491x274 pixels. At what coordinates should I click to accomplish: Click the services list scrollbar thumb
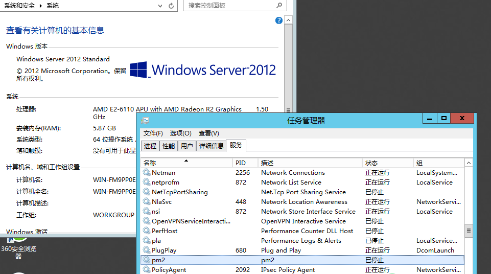tap(469, 231)
